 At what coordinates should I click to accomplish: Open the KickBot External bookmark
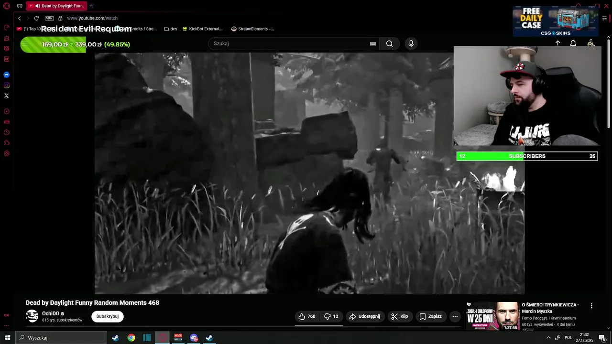(x=202, y=29)
